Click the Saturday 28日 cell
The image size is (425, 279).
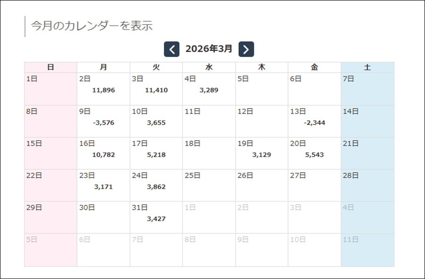367,185
